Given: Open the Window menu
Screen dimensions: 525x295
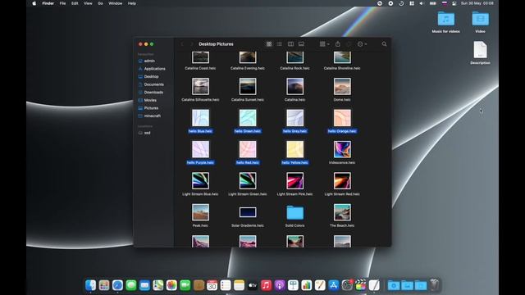Looking at the screenshot, I should click(x=115, y=3).
